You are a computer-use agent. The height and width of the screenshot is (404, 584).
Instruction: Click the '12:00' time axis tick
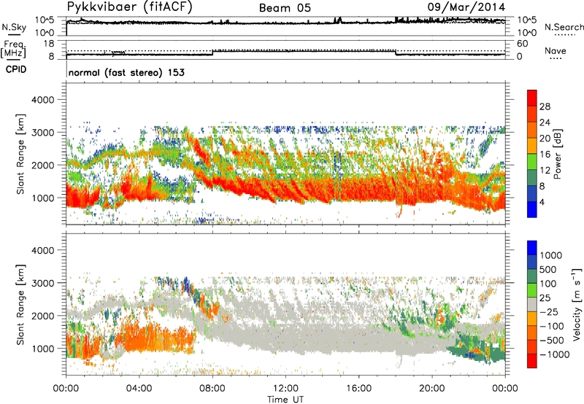pyautogui.click(x=285, y=389)
